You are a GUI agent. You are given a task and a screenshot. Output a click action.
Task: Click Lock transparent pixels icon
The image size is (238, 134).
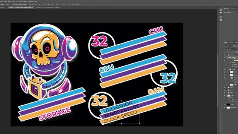228,52
